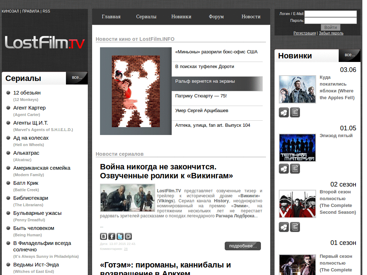Open description page icon under episode 03.06
367x275 pixels.
click(295, 112)
